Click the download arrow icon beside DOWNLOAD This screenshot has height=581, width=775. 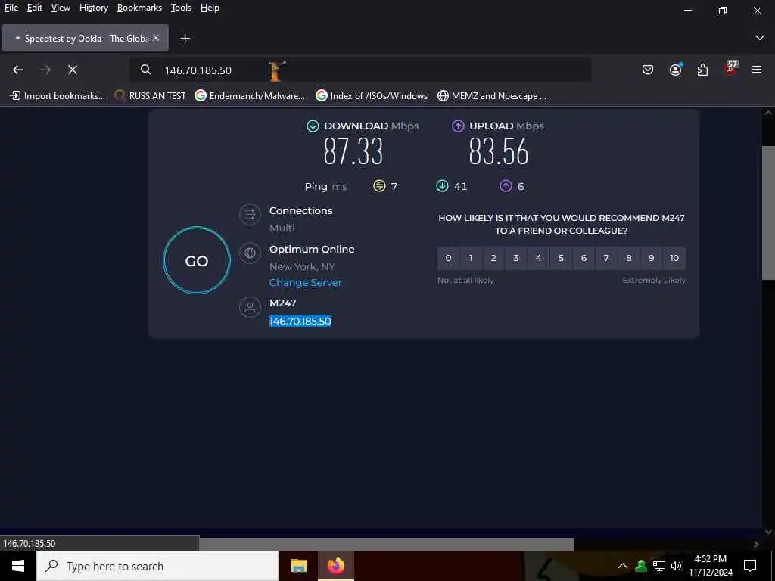[313, 126]
